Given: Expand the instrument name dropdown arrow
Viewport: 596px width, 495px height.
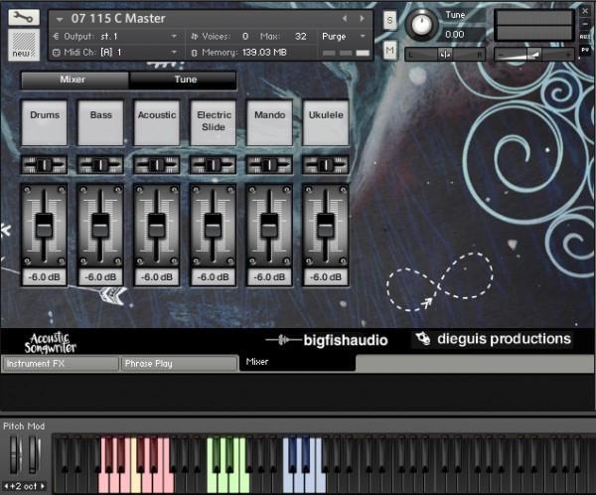Looking at the screenshot, I should tap(59, 19).
